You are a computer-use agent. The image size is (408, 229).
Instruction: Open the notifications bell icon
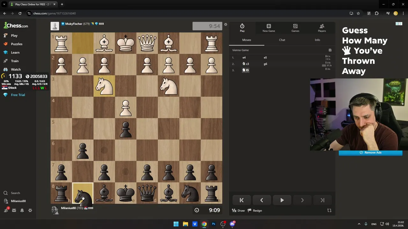click(x=22, y=210)
